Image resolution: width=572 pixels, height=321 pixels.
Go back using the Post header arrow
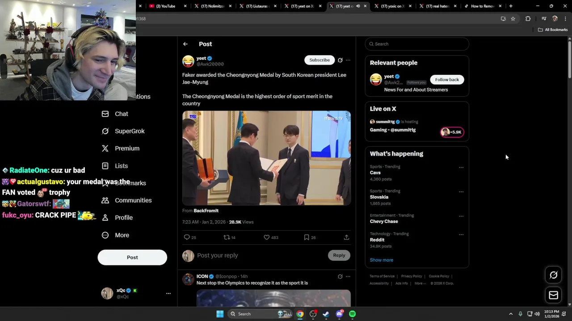click(x=185, y=44)
